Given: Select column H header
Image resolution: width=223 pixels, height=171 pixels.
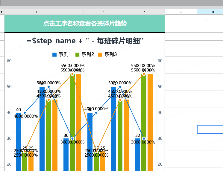Looking at the screenshot, I should (210, 12).
